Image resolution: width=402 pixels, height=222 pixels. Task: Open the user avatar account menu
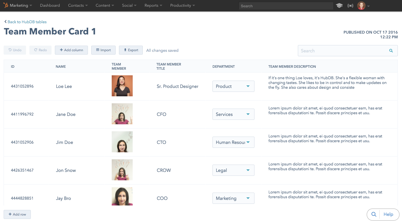[x=362, y=6]
